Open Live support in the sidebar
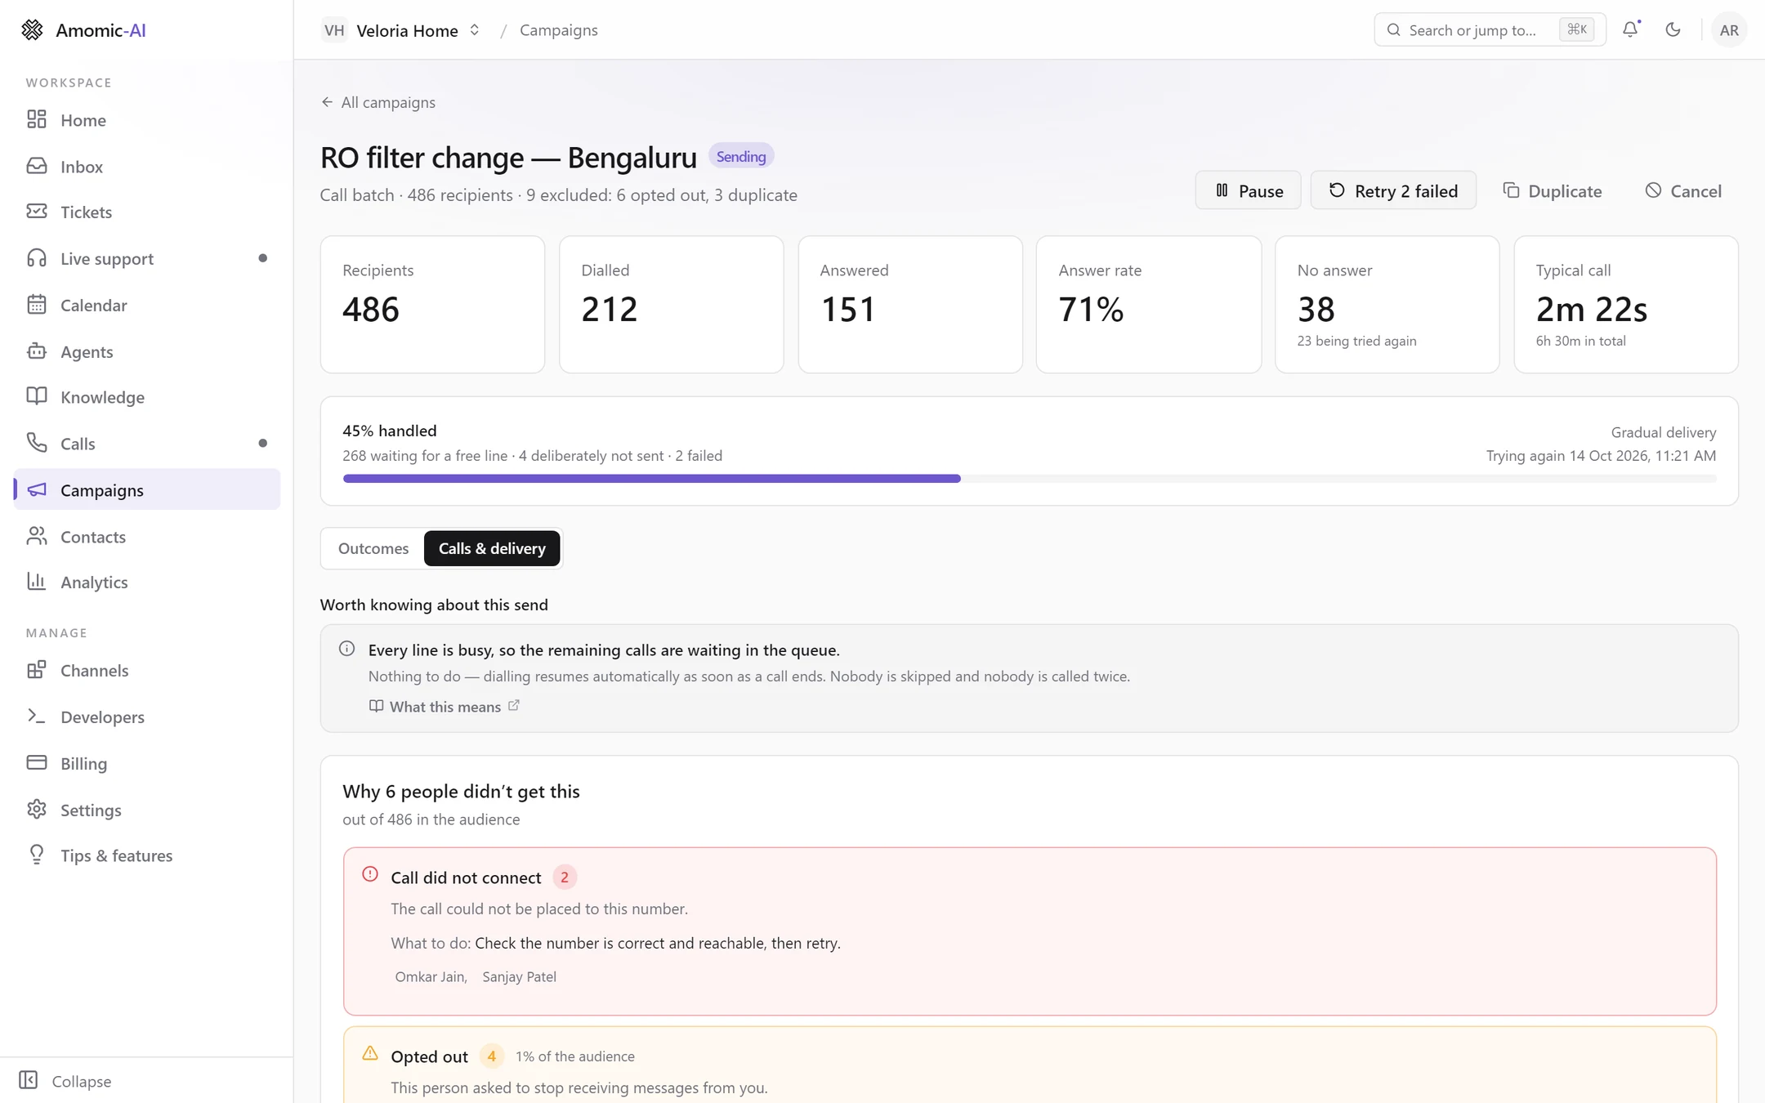 (x=147, y=258)
